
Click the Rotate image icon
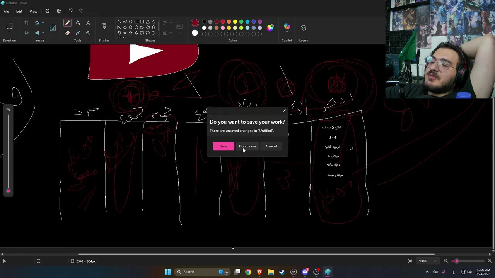coord(37,23)
